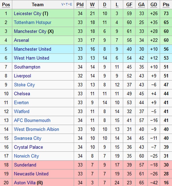Click the T (talk) template link
Screen dimensions: 172x186
click(x=67, y=5)
